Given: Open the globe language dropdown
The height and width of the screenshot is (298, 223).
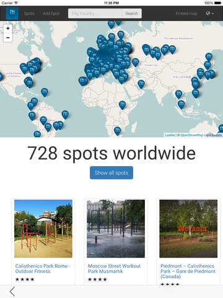Looking at the screenshot, I should pos(210,13).
